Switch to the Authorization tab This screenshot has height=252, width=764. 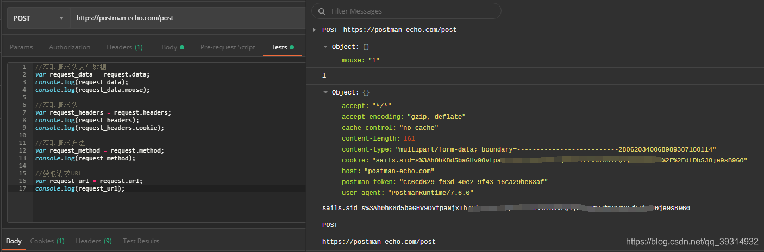coord(70,47)
